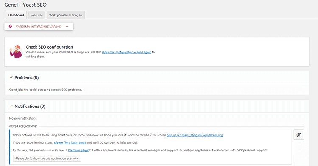The width and height of the screenshot is (318, 166).
Task: Follow the 5 stars rating on WordPress.org link
Action: [195, 135]
